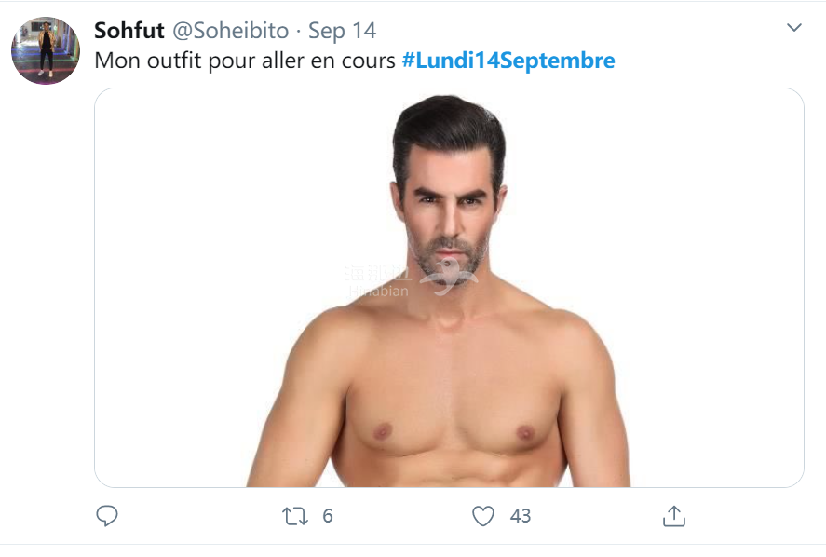The height and width of the screenshot is (557, 826).
Task: Open Sohfut's round profile avatar
Action: (46, 50)
